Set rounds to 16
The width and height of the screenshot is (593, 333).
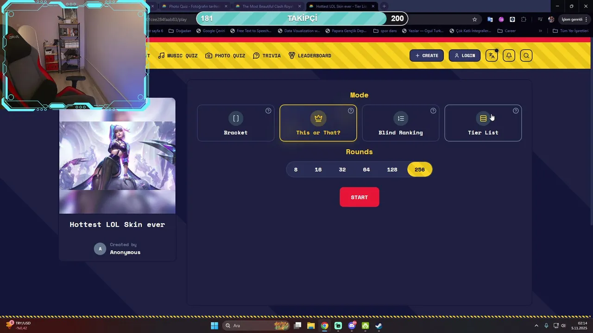click(x=318, y=170)
